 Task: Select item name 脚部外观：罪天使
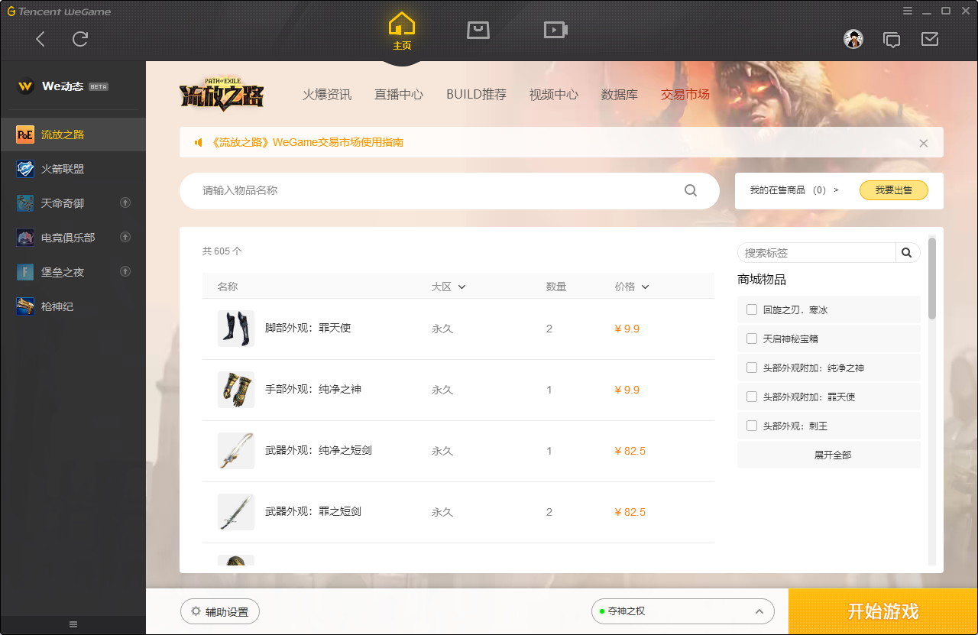[x=308, y=328]
